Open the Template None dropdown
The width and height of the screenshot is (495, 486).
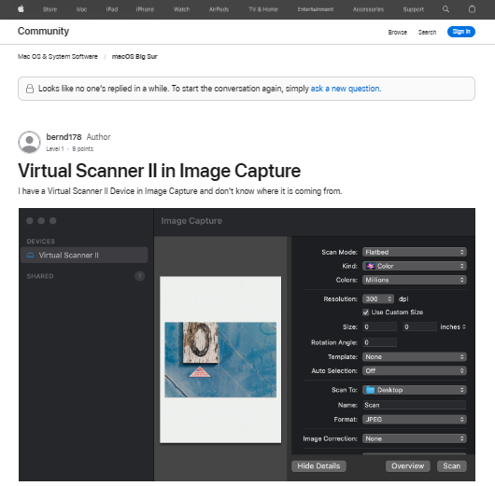click(414, 357)
